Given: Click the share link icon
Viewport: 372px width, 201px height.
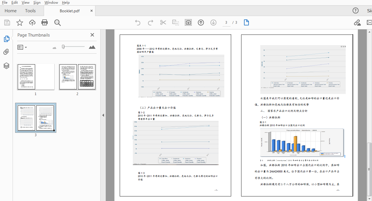Looking at the screenshot, I should [x=357, y=23].
